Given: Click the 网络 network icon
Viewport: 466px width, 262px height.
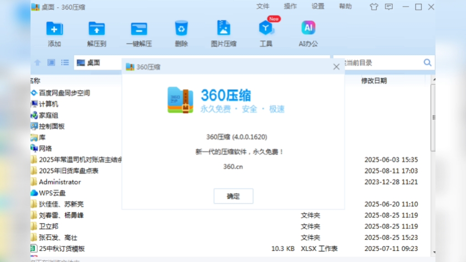Looking at the screenshot, I should [34, 148].
